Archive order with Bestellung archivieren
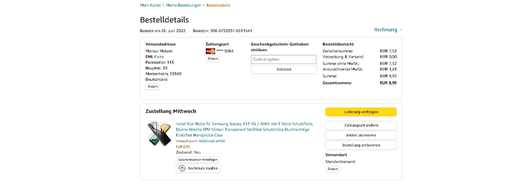This screenshot has height=186, width=524. click(361, 145)
